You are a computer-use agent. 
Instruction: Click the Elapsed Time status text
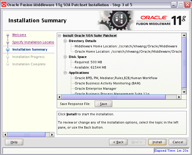[x=171, y=151]
